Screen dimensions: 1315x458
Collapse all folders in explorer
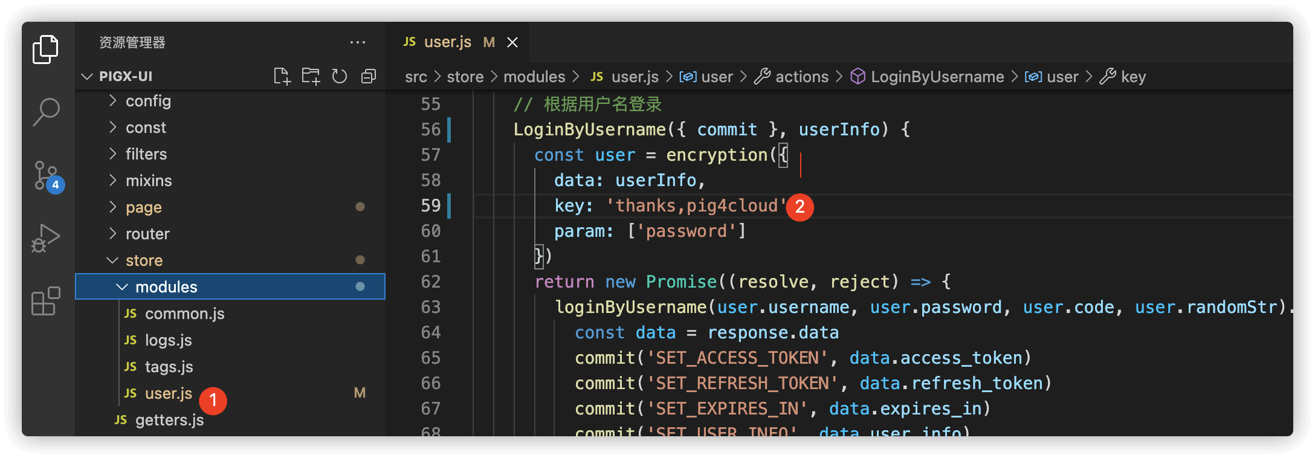369,76
